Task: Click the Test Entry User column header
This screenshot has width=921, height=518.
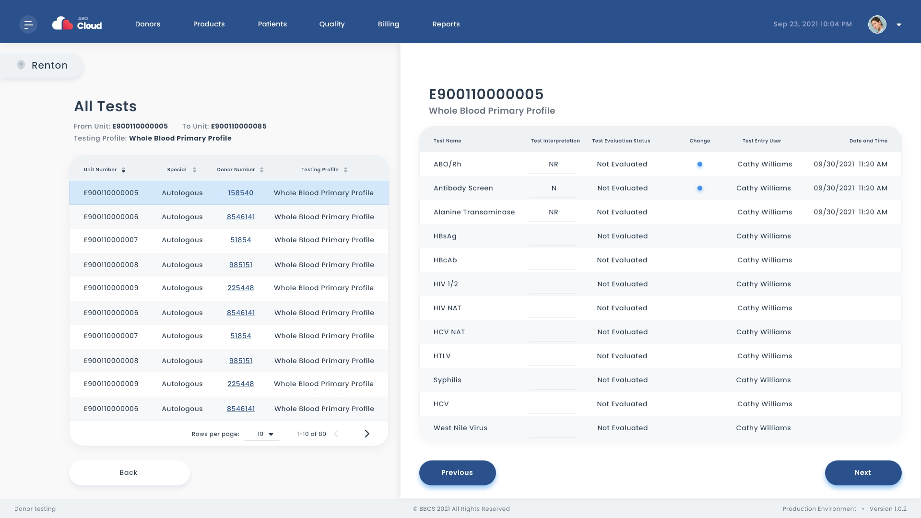Action: [762, 141]
